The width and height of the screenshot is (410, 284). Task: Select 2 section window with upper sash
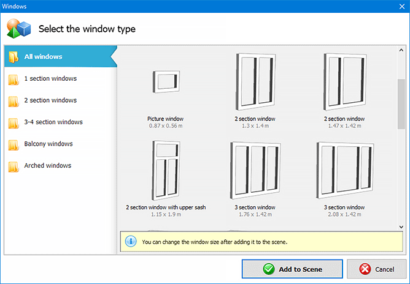click(166, 170)
